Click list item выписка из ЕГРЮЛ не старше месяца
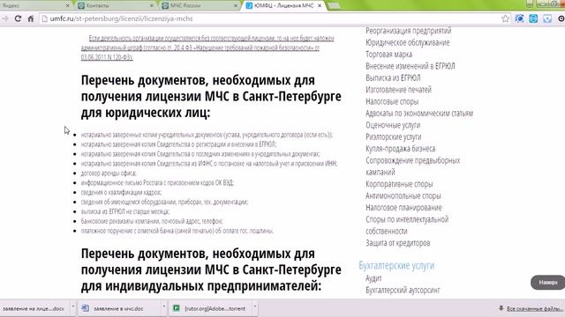Image resolution: width=565 pixels, height=317 pixels. coord(125,211)
